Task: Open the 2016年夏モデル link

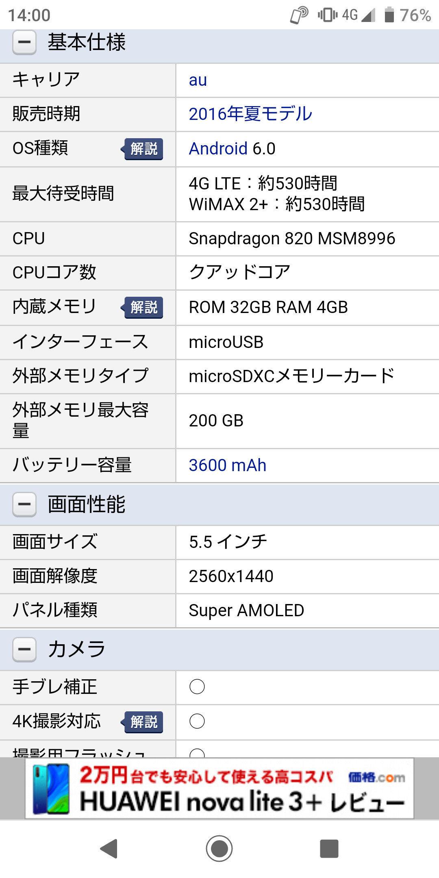Action: click(250, 114)
